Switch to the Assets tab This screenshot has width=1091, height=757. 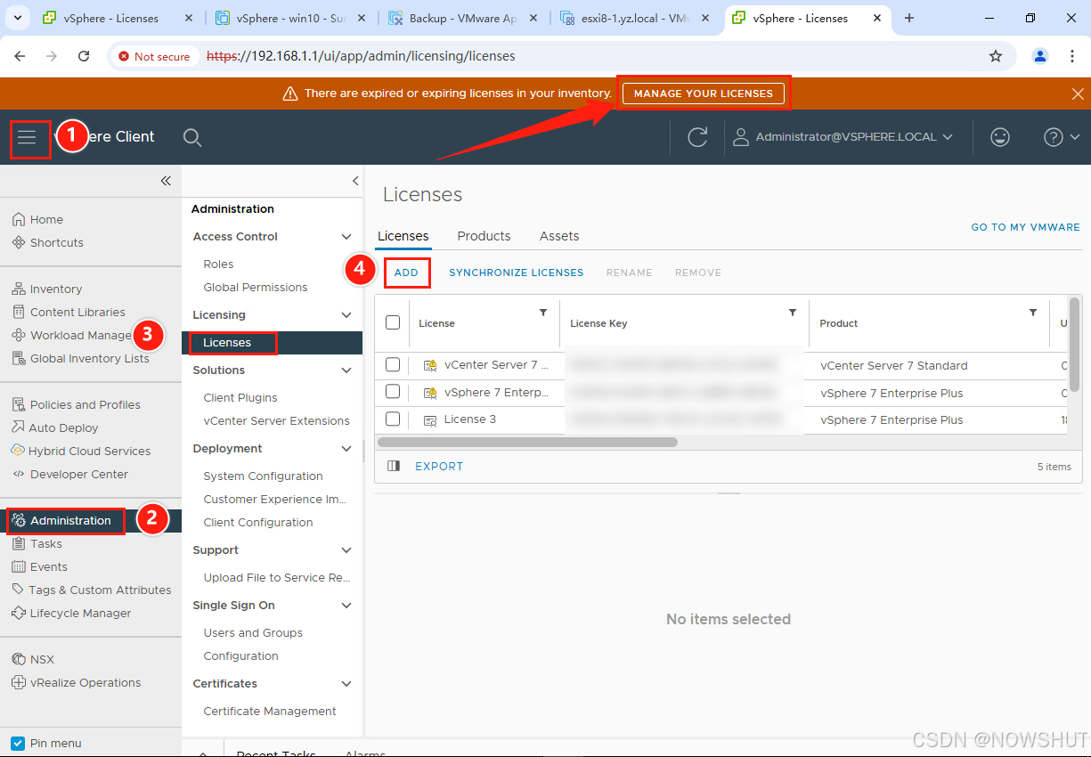(559, 236)
